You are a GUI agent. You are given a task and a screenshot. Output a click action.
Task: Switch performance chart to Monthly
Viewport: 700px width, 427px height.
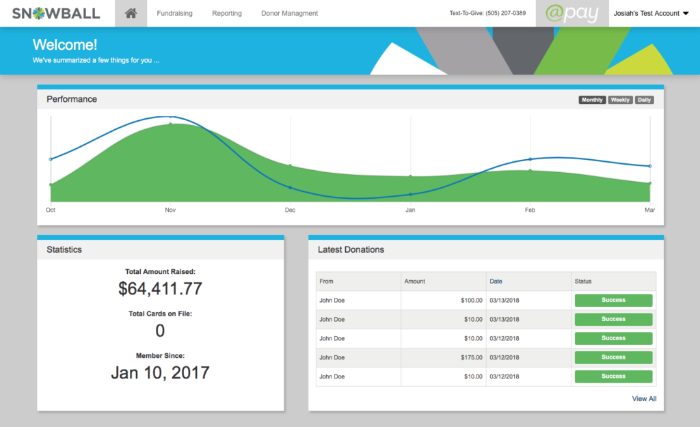click(592, 100)
